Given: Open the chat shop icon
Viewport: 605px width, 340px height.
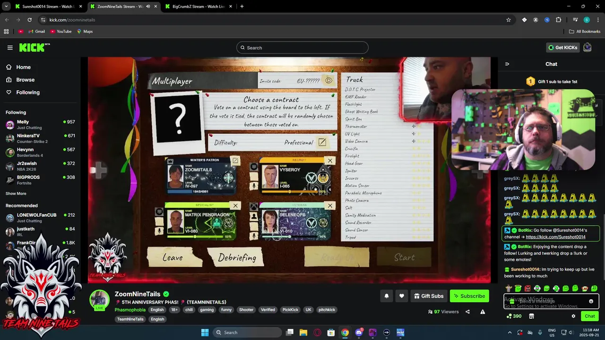Looking at the screenshot, I should 531,316.
